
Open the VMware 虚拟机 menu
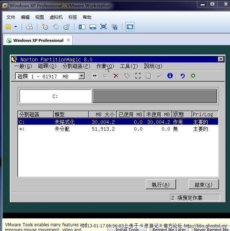[56, 17]
